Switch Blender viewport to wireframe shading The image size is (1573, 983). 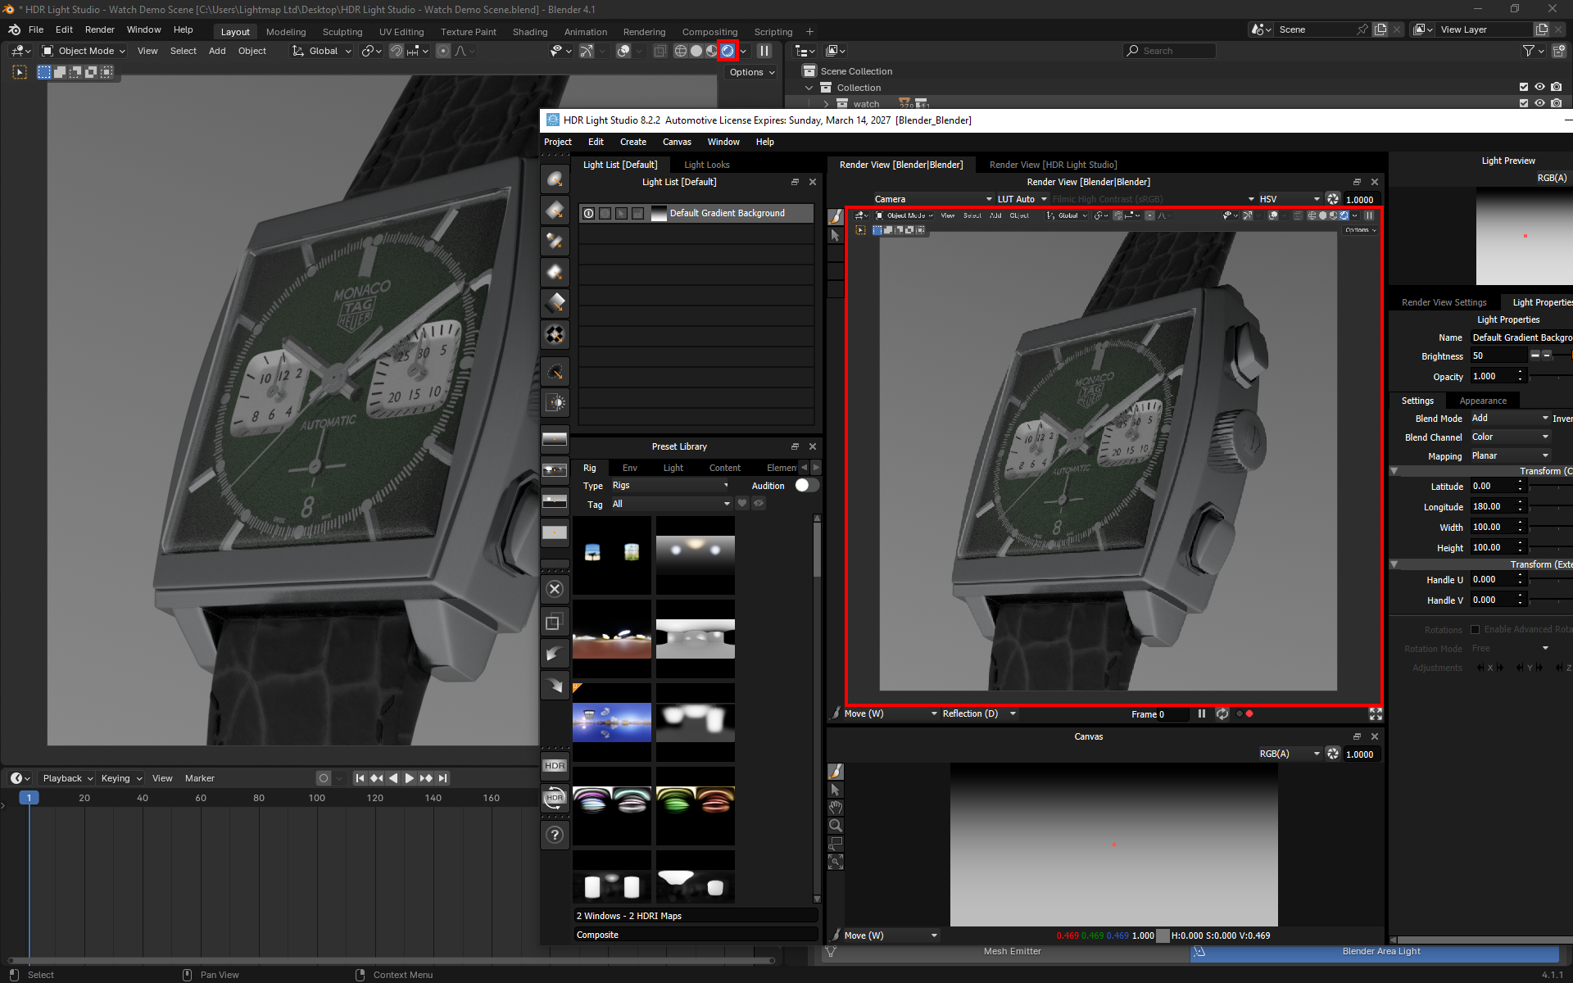tap(681, 51)
